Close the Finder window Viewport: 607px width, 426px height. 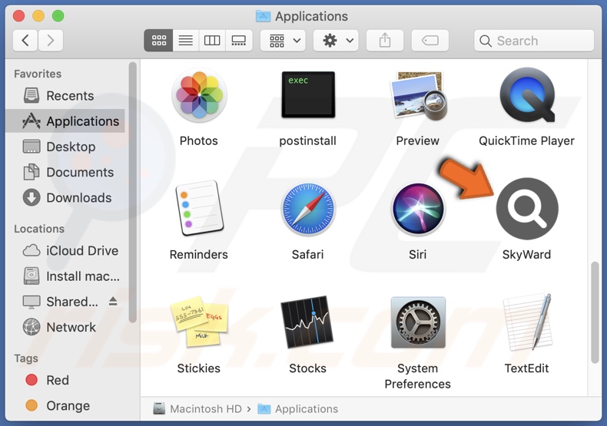click(18, 16)
